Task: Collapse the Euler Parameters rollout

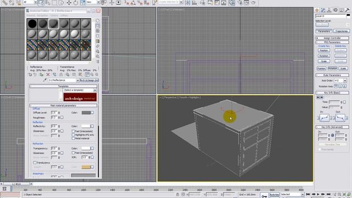Action: pos(332,75)
